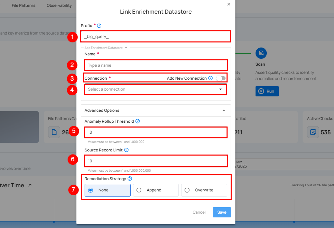Run the Scan operation
This screenshot has width=334, height=228.
267,91
